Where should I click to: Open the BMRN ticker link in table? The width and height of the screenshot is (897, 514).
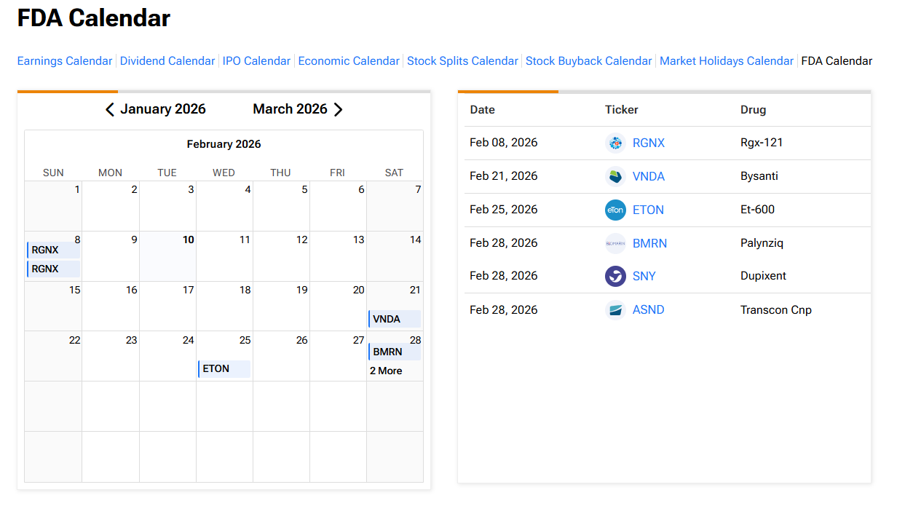649,243
